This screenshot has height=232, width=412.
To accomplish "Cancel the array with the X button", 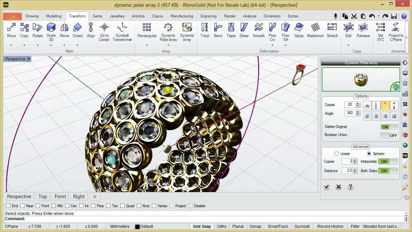I will 339,187.
